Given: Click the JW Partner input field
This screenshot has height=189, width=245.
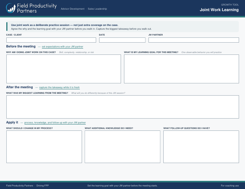Looking at the screenshot, I should (x=194, y=40).
